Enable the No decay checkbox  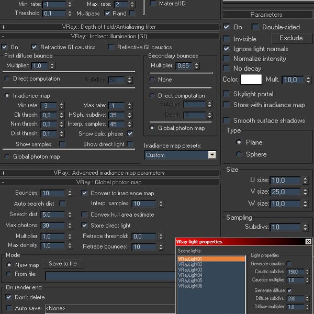click(x=227, y=68)
